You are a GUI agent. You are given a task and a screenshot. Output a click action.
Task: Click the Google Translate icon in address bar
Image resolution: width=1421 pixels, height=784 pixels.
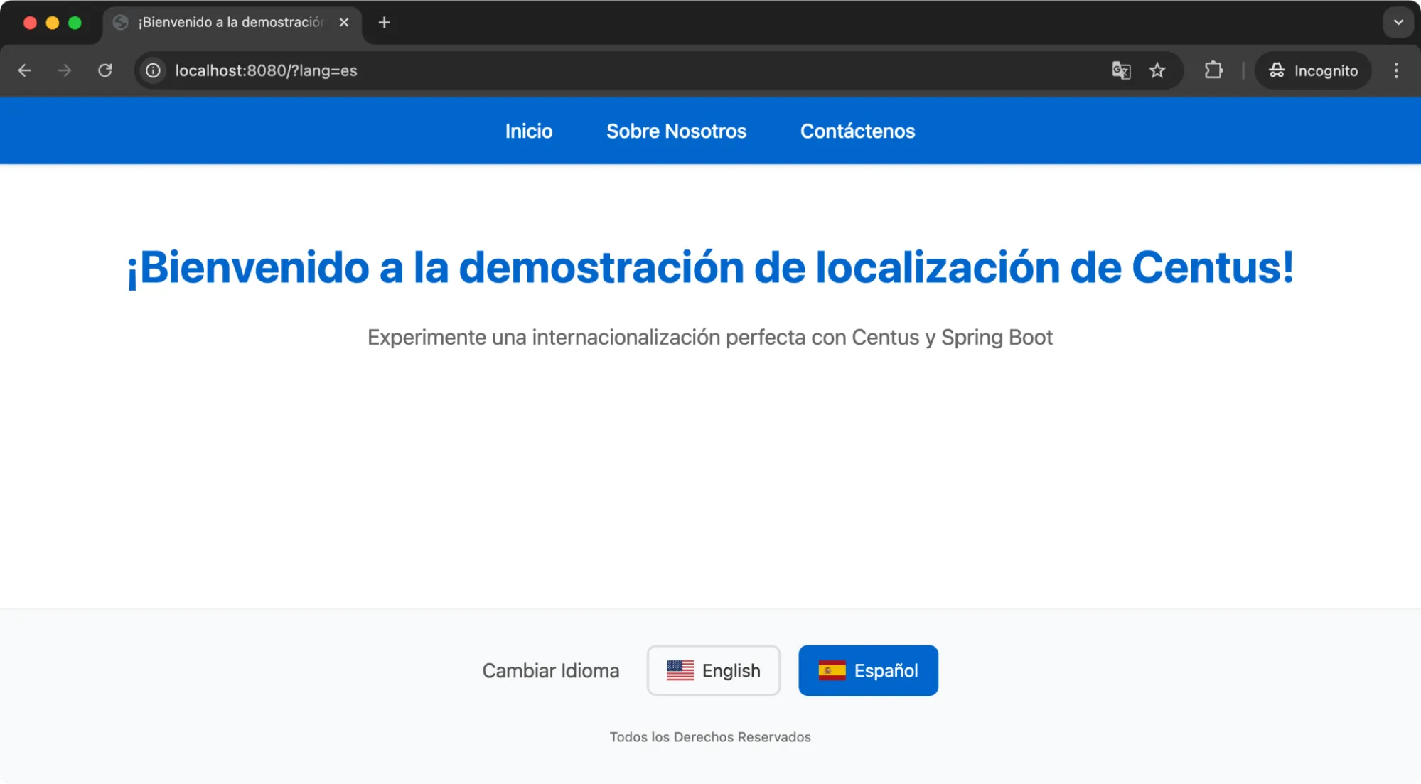(x=1121, y=70)
